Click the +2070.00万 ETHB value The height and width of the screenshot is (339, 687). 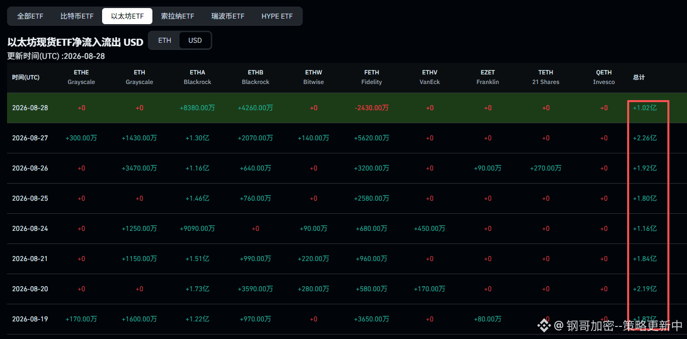tap(255, 138)
